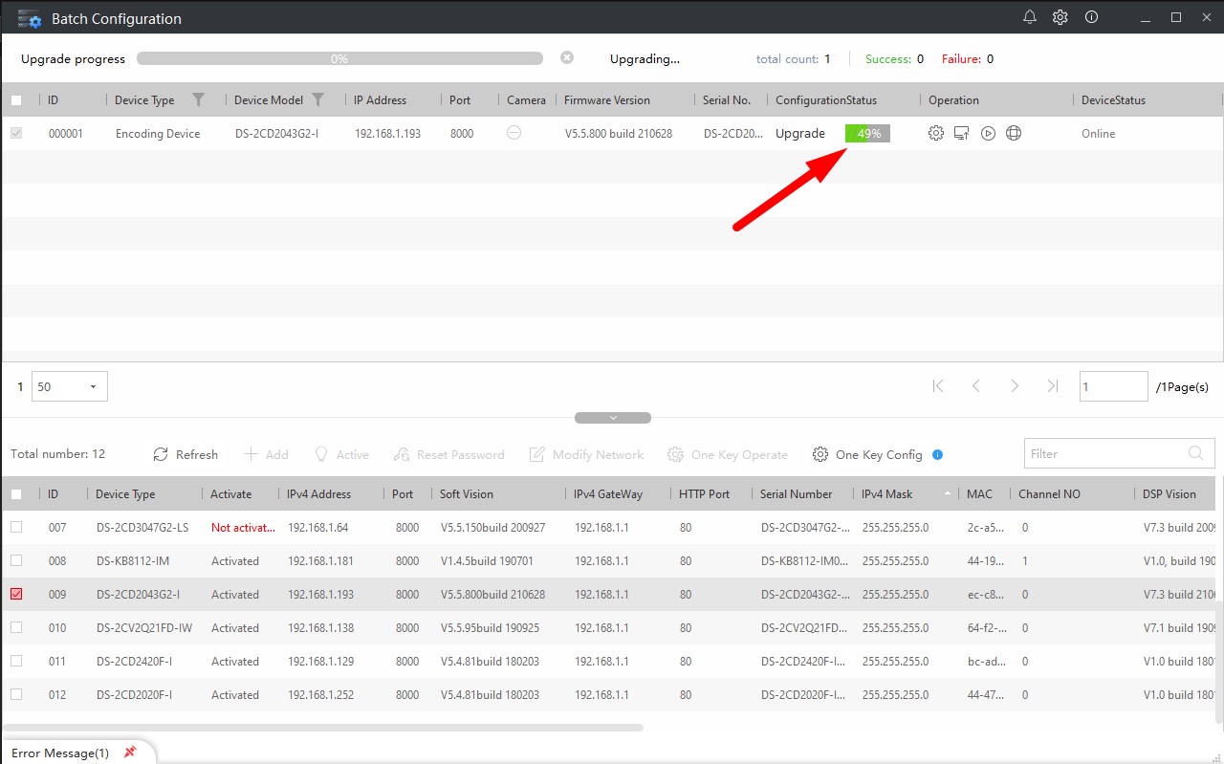The image size is (1224, 764).
Task: Open Device Model column filter
Action: point(317,99)
